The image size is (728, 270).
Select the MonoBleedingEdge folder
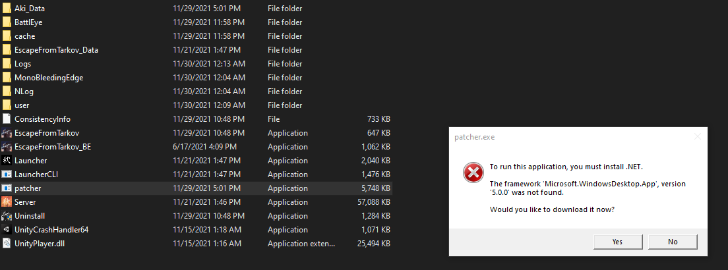point(197,78)
